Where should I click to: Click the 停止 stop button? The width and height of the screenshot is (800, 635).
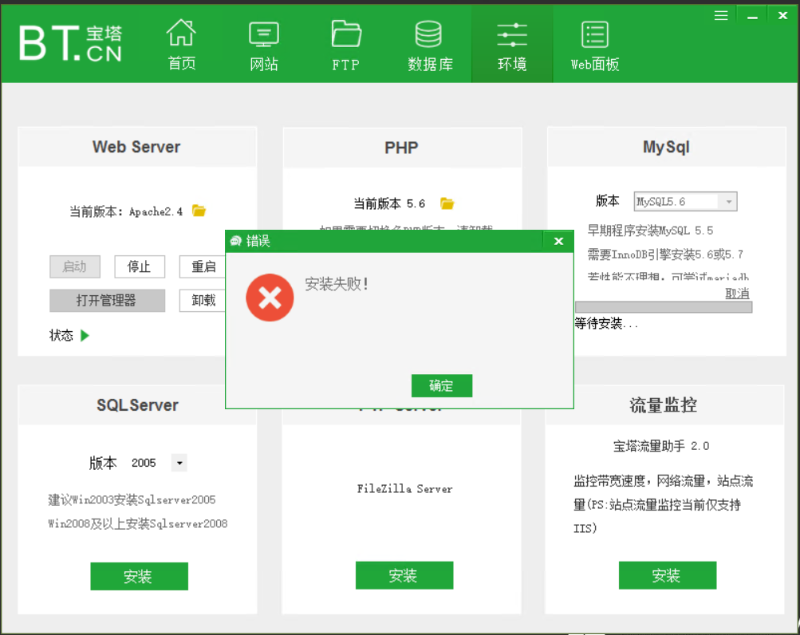click(140, 266)
